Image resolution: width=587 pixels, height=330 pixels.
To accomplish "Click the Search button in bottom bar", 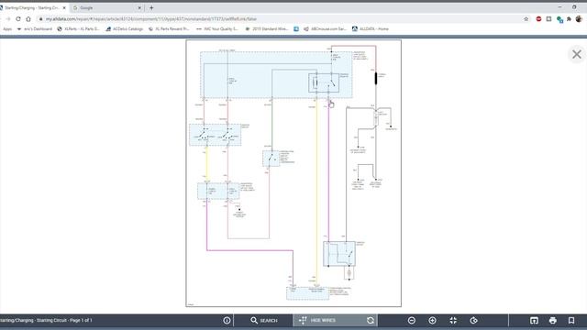I will (264, 320).
